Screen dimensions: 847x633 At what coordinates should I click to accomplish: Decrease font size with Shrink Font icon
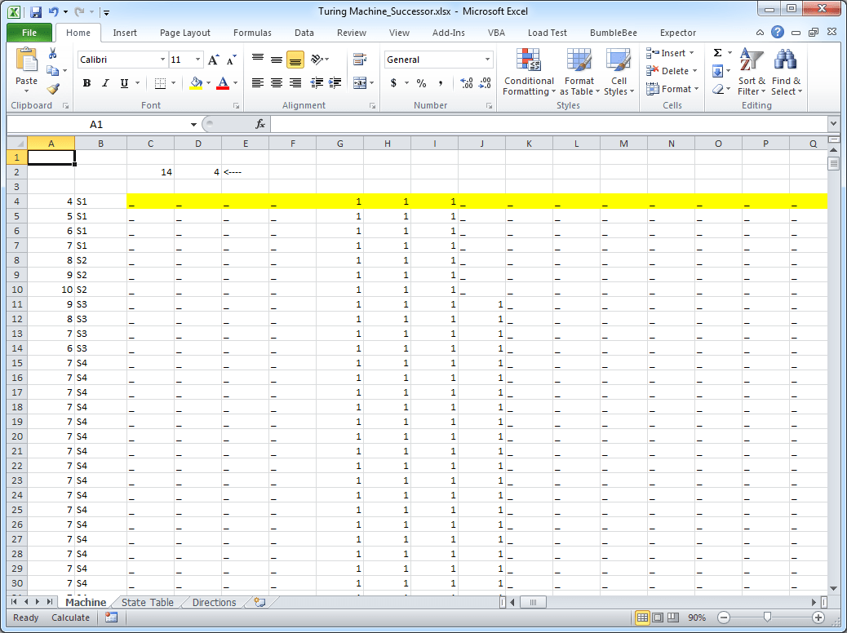tap(231, 60)
